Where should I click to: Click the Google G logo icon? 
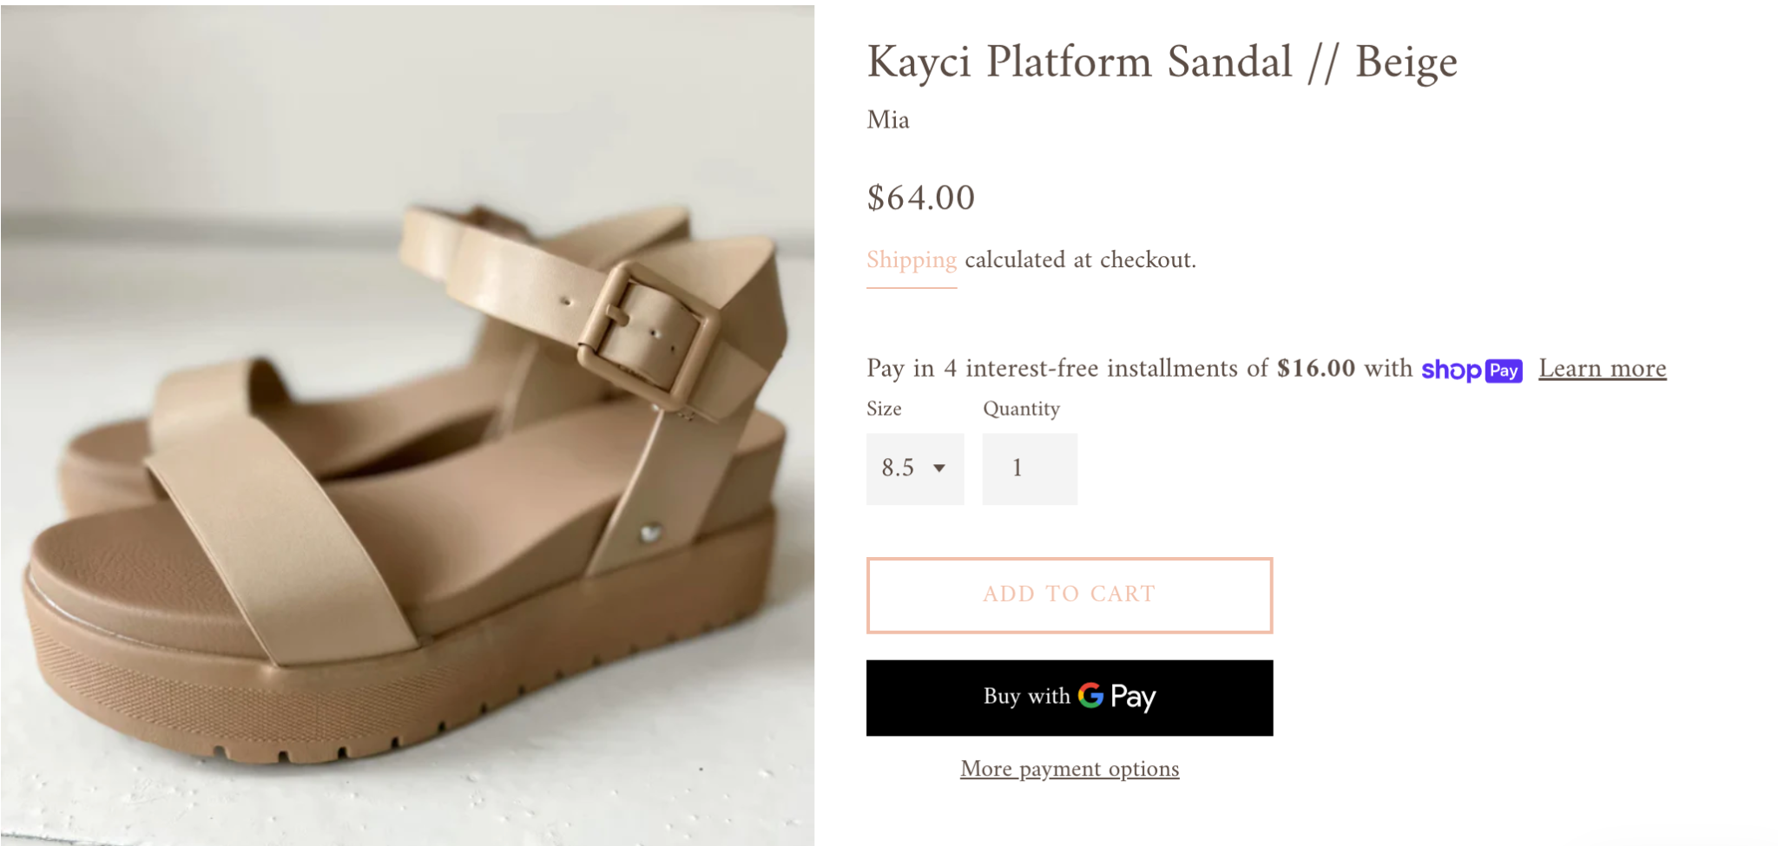[1090, 696]
